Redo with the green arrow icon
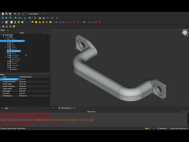The image size is (189, 142). pyautogui.click(x=19, y=14)
